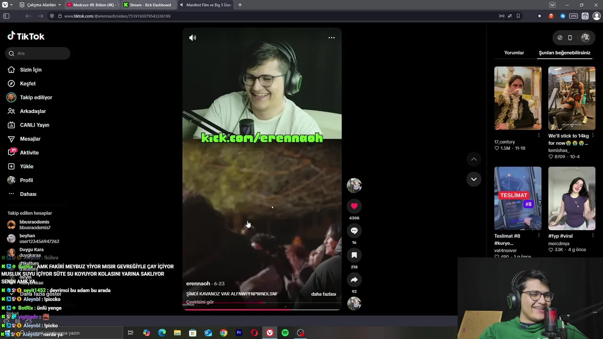
Task: Open options for 17_century video card
Action: (x=539, y=135)
